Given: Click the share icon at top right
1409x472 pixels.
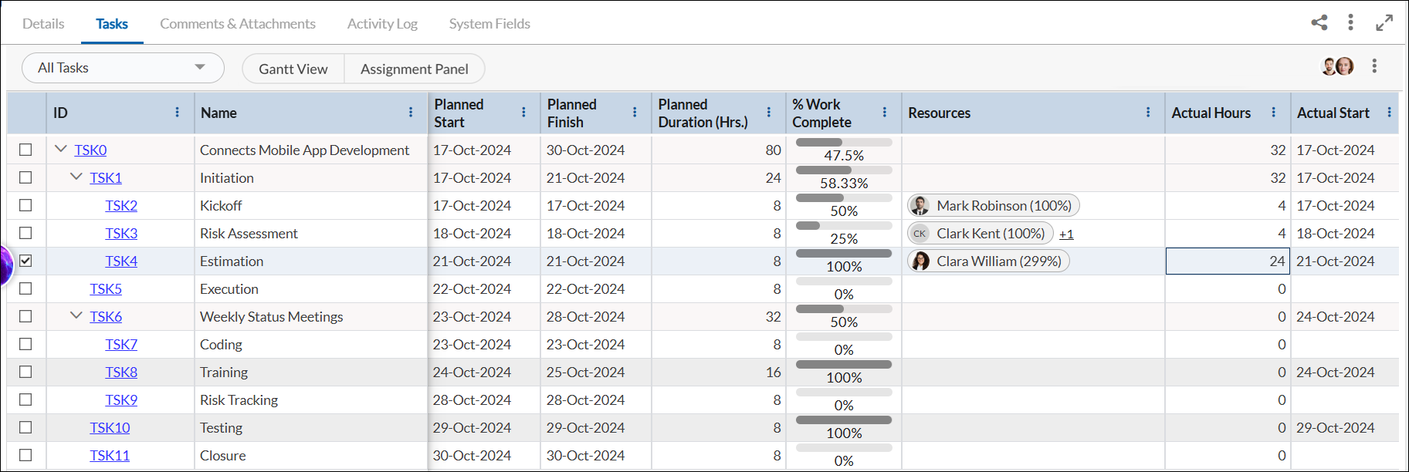Looking at the screenshot, I should tap(1319, 22).
